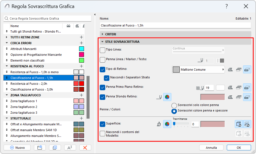Viewport: 256px width, 154px height.
Task: Click the fill column header icon
Action: point(77,26)
